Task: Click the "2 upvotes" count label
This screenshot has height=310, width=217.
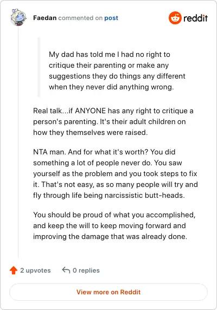Action: (35, 270)
